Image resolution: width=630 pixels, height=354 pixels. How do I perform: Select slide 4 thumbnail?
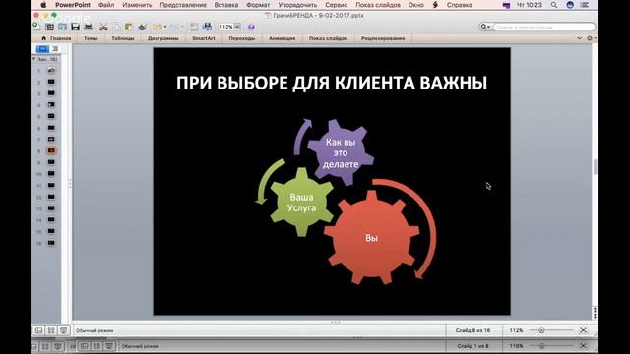[x=51, y=105]
